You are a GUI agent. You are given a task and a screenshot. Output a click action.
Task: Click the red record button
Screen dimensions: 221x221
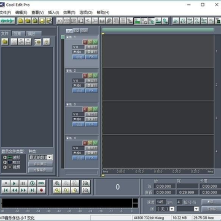click(x=41, y=190)
